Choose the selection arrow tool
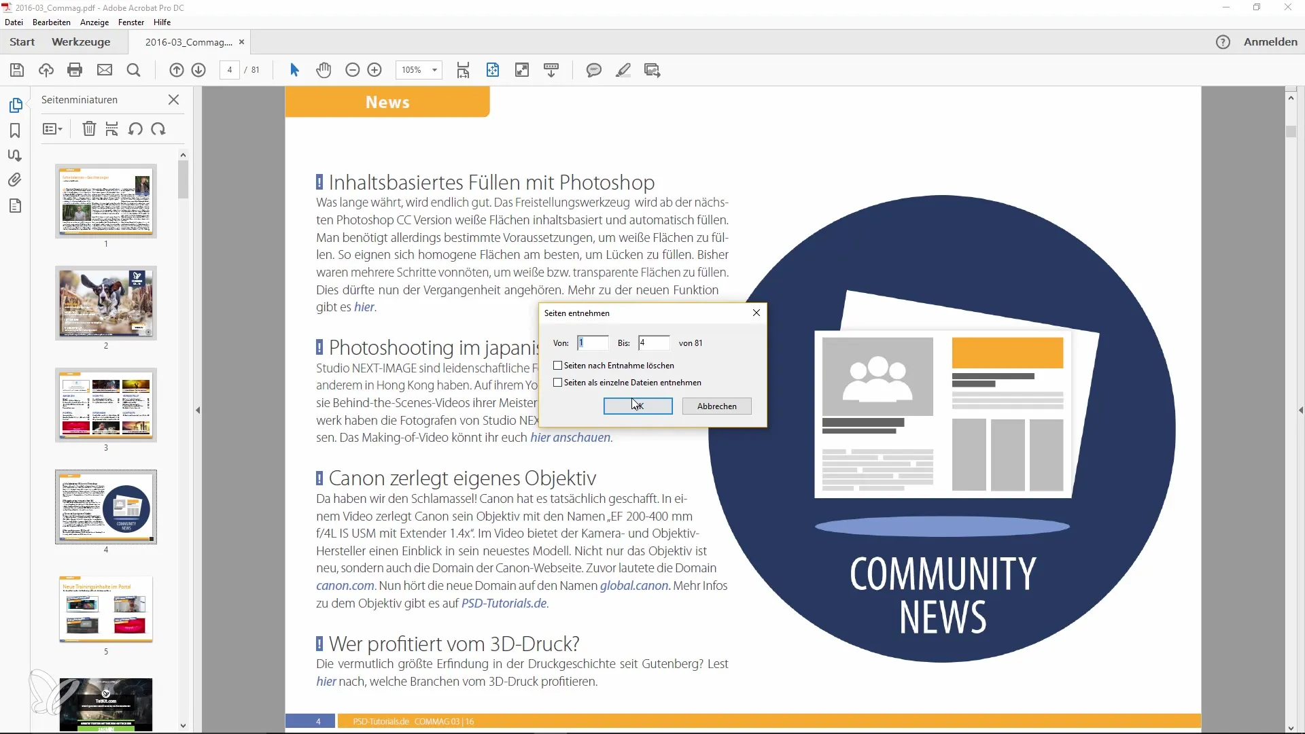This screenshot has width=1305, height=734. pyautogui.click(x=294, y=70)
